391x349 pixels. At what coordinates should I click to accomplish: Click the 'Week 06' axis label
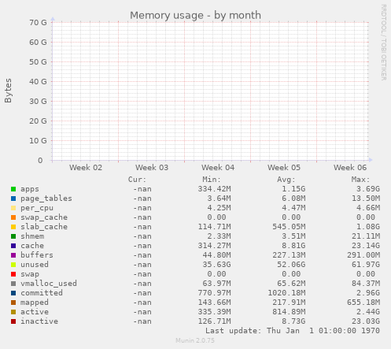tap(350, 168)
